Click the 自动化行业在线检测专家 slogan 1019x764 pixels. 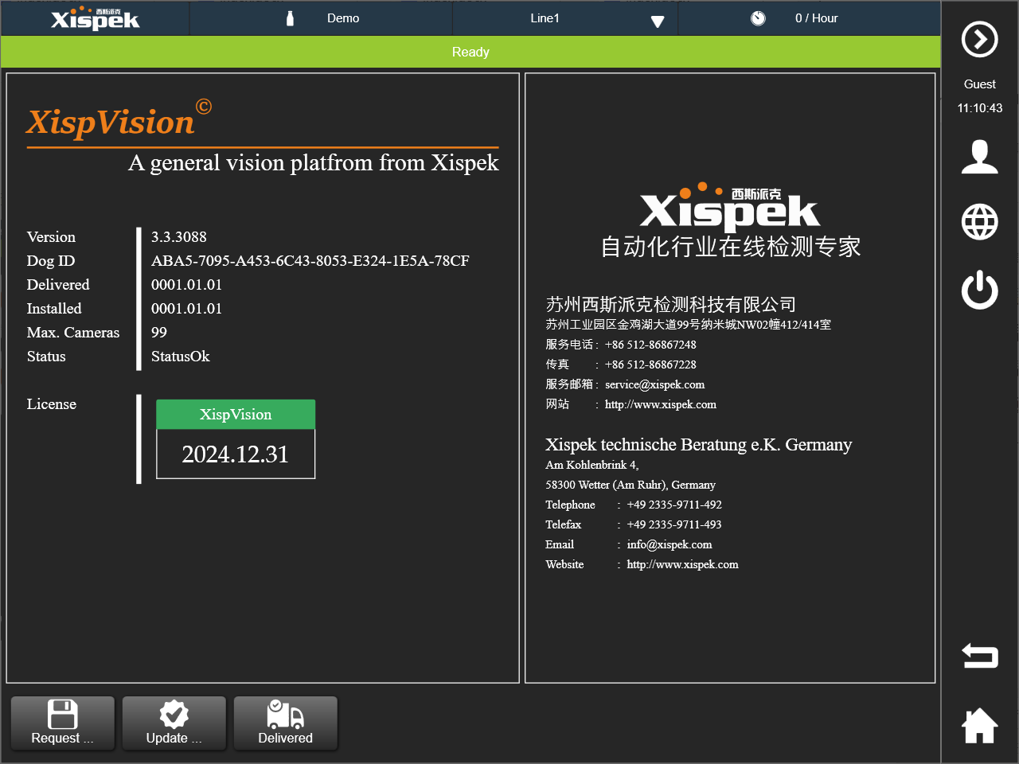731,247
